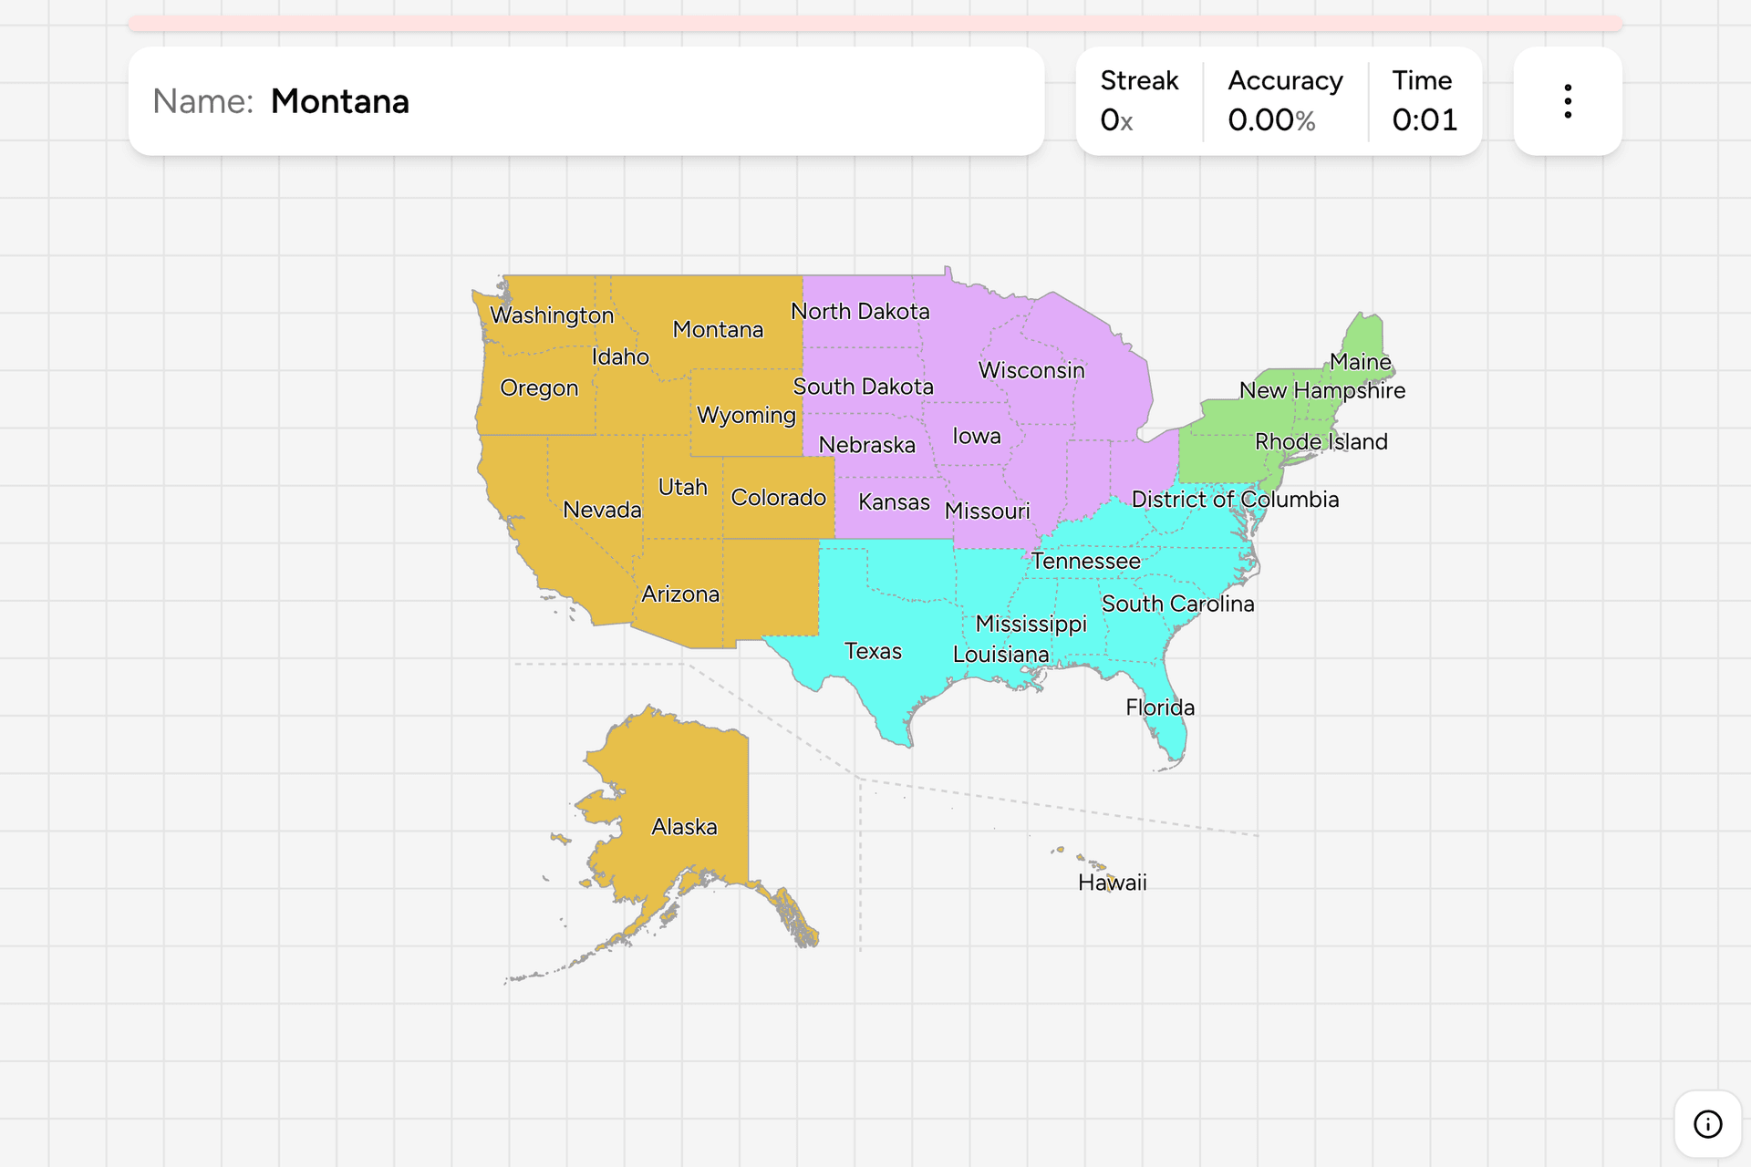This screenshot has width=1751, height=1167.
Task: Click the Hawaii label
Action: click(x=1112, y=882)
